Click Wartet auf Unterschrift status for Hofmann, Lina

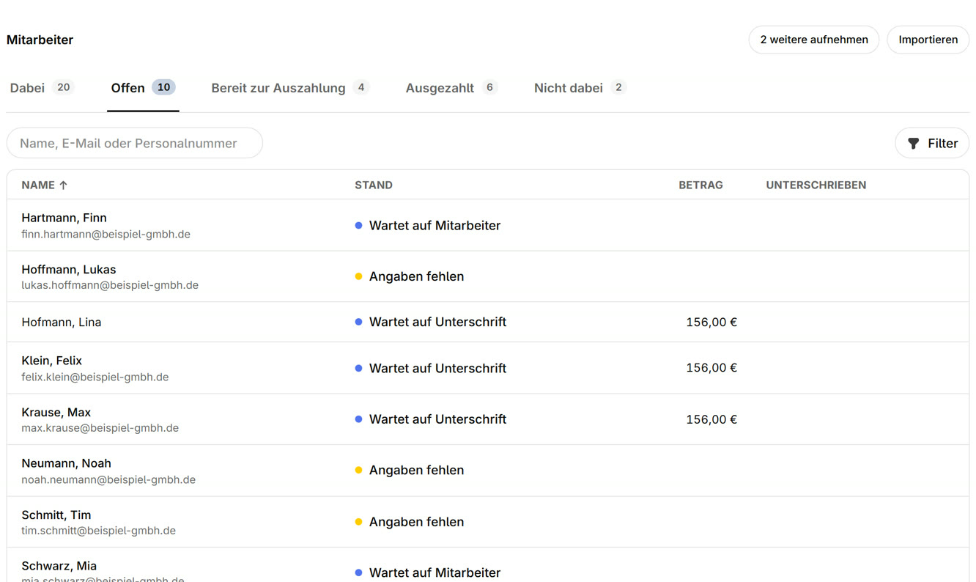click(431, 322)
